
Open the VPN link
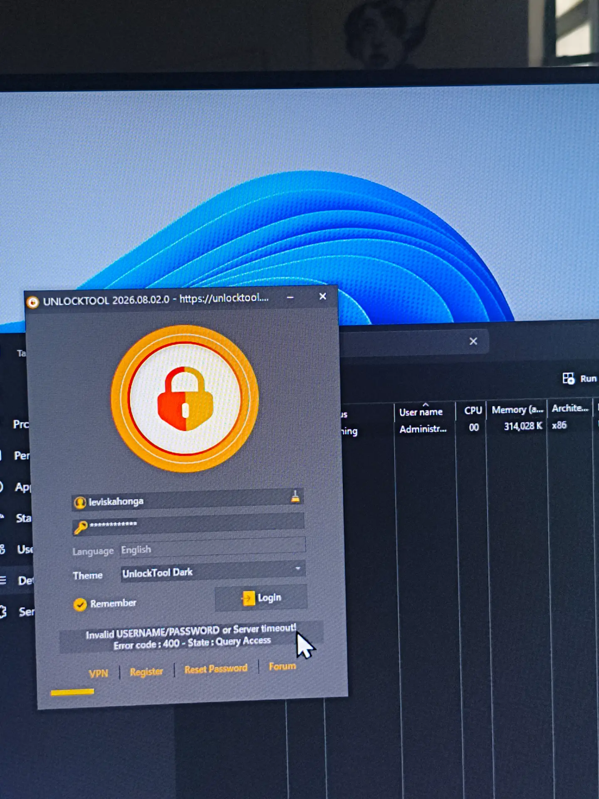(98, 673)
